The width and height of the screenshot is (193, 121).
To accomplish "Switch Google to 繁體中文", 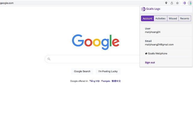I will point(116,81).
